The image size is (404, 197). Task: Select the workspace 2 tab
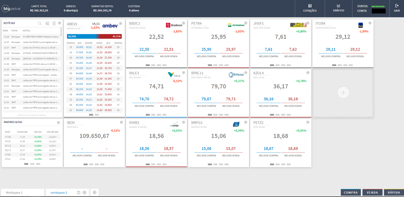pyautogui.click(x=59, y=192)
